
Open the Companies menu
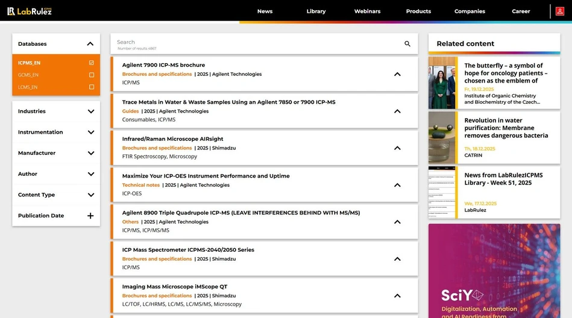pyautogui.click(x=470, y=11)
